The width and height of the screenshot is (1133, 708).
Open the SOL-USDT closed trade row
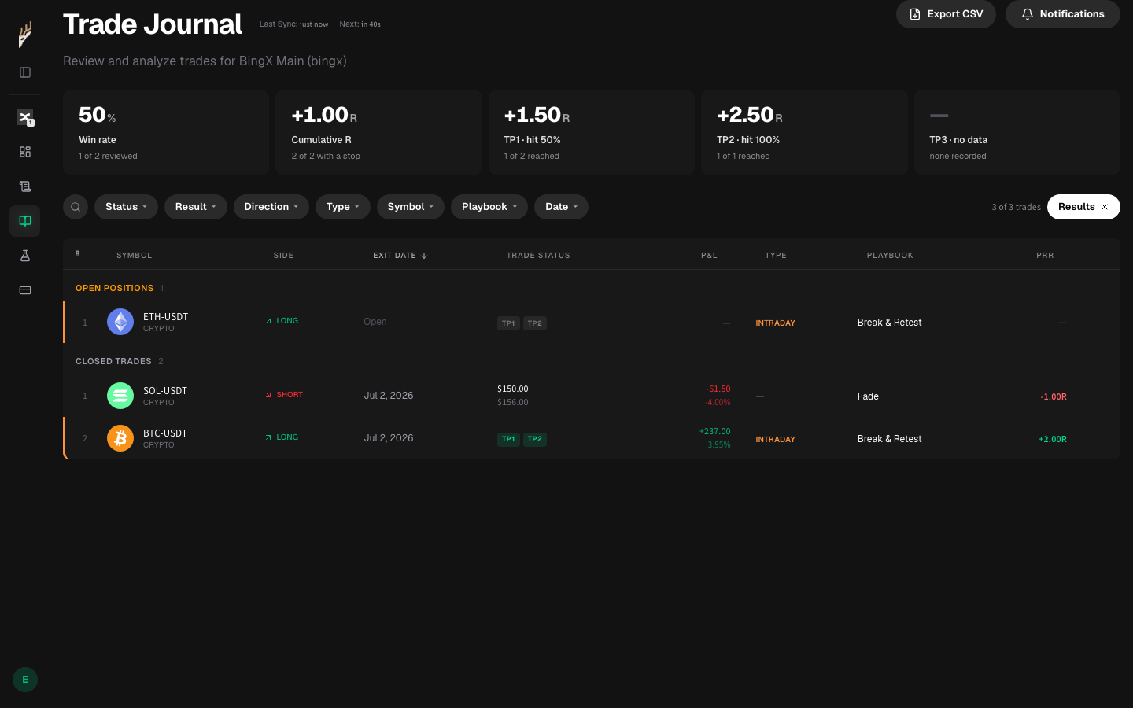coord(592,396)
